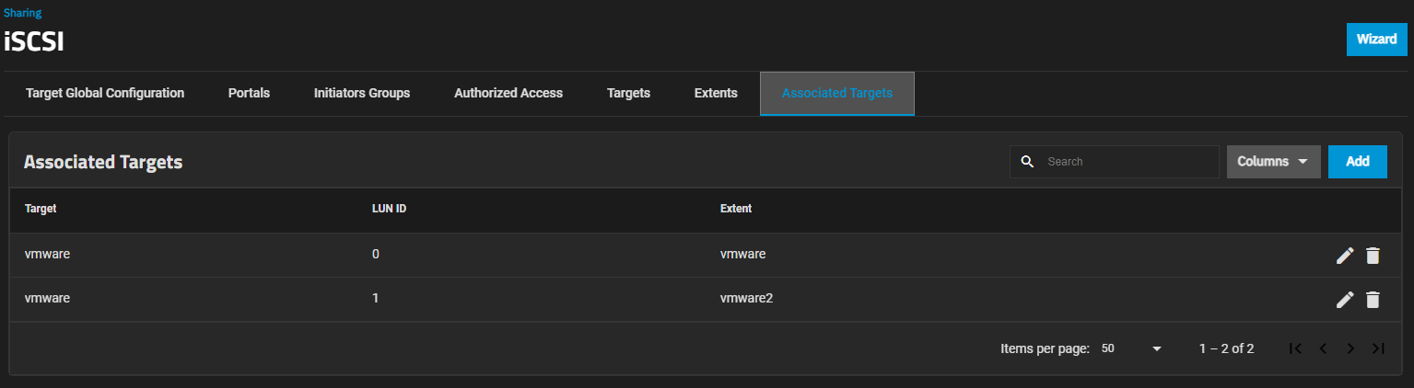1414x388 pixels.
Task: Focus the Search input field
Action: [x=1128, y=162]
